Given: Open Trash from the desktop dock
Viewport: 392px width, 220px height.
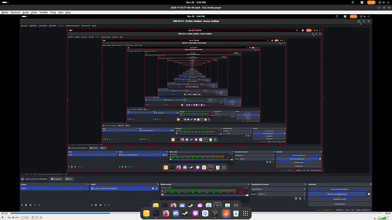Looking at the screenshot, I should pyautogui.click(x=236, y=213).
